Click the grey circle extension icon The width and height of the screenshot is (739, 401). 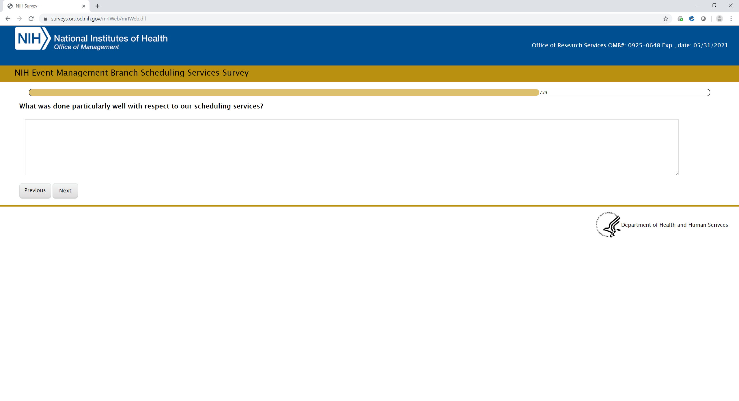(703, 19)
